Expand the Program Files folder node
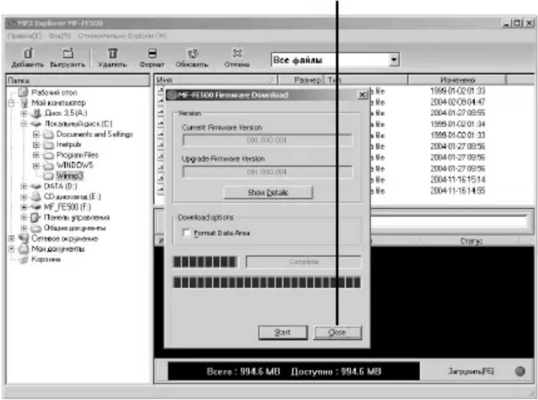 pos(36,155)
